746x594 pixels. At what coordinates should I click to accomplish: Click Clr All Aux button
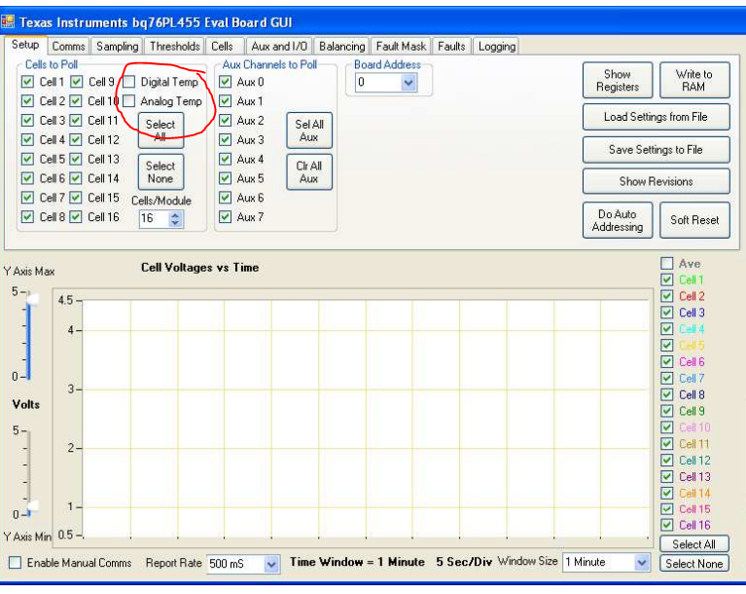[x=309, y=172]
